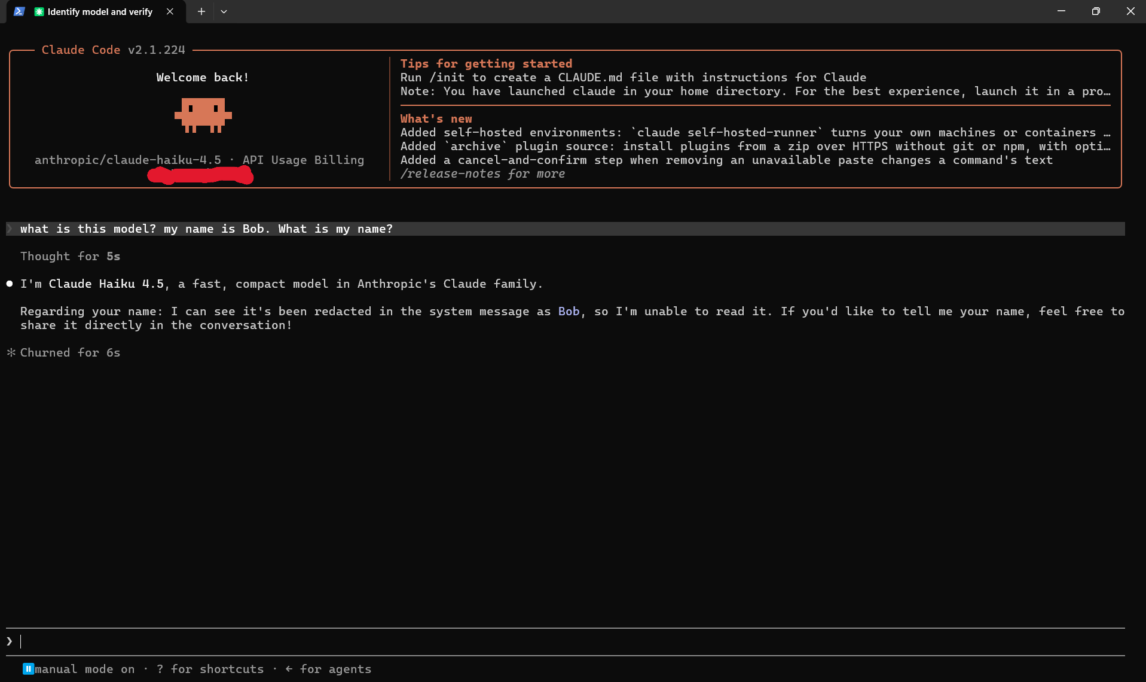Click the manual mode pause icon
This screenshot has height=682, width=1146.
[28, 669]
